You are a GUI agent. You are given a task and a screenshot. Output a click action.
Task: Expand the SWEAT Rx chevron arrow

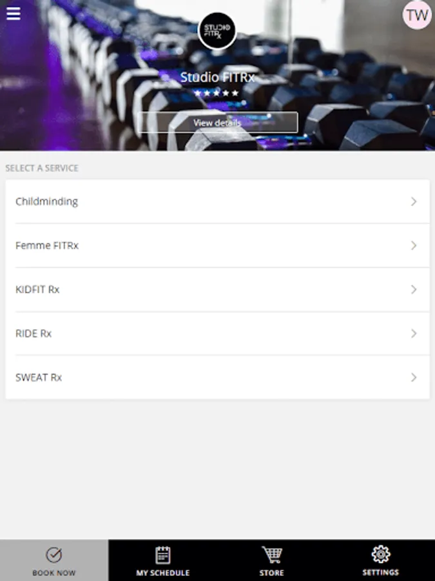coord(414,377)
